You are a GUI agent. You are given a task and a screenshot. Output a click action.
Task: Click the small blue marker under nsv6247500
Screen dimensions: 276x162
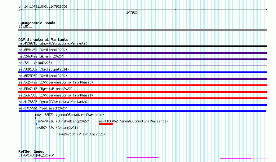click(57, 137)
